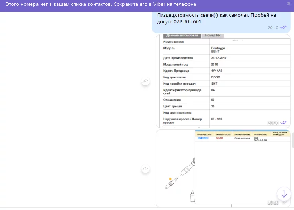Viewport: 294px width, 210px height.
Task: Click the spark plug drawing in diagram
Action: coord(171,183)
